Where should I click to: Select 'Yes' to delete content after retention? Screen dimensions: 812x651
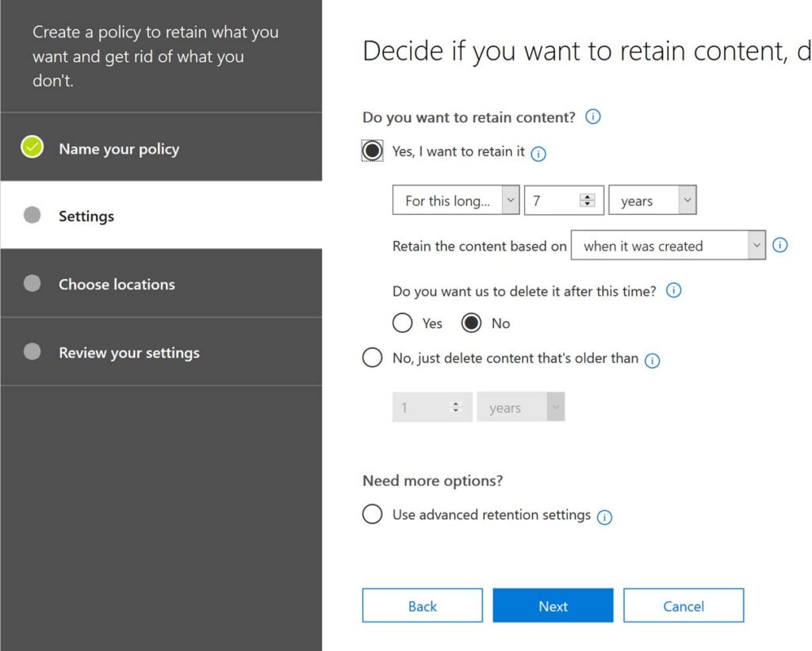tap(402, 323)
